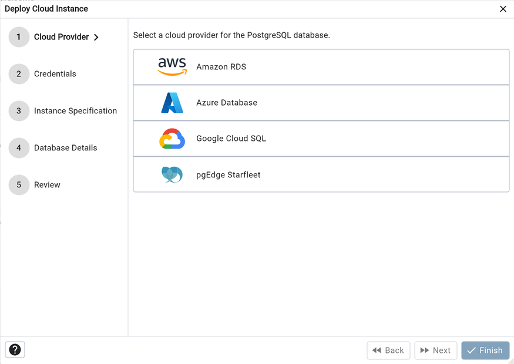514x364 pixels.
Task: Click the Google Cloud logo icon
Action: [172, 139]
